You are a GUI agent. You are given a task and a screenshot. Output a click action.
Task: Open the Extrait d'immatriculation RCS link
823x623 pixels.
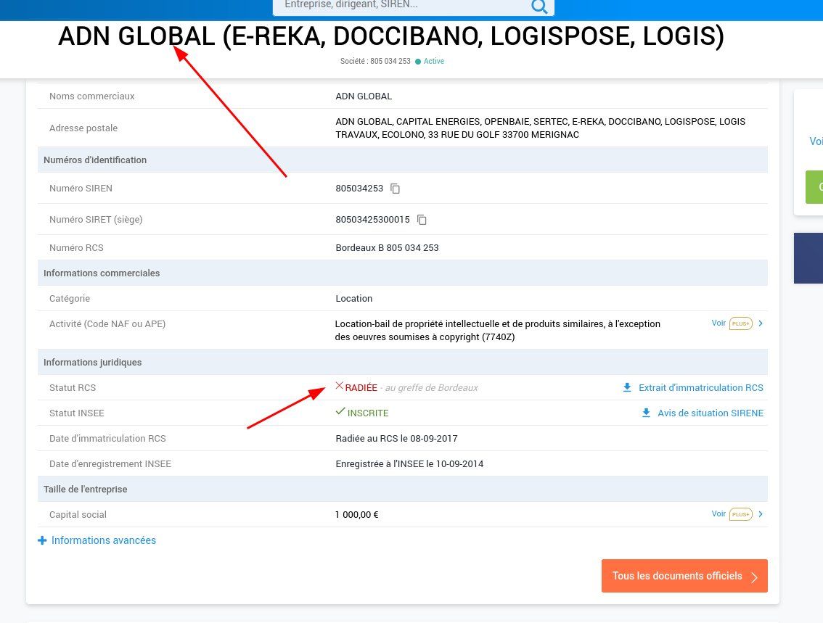700,387
